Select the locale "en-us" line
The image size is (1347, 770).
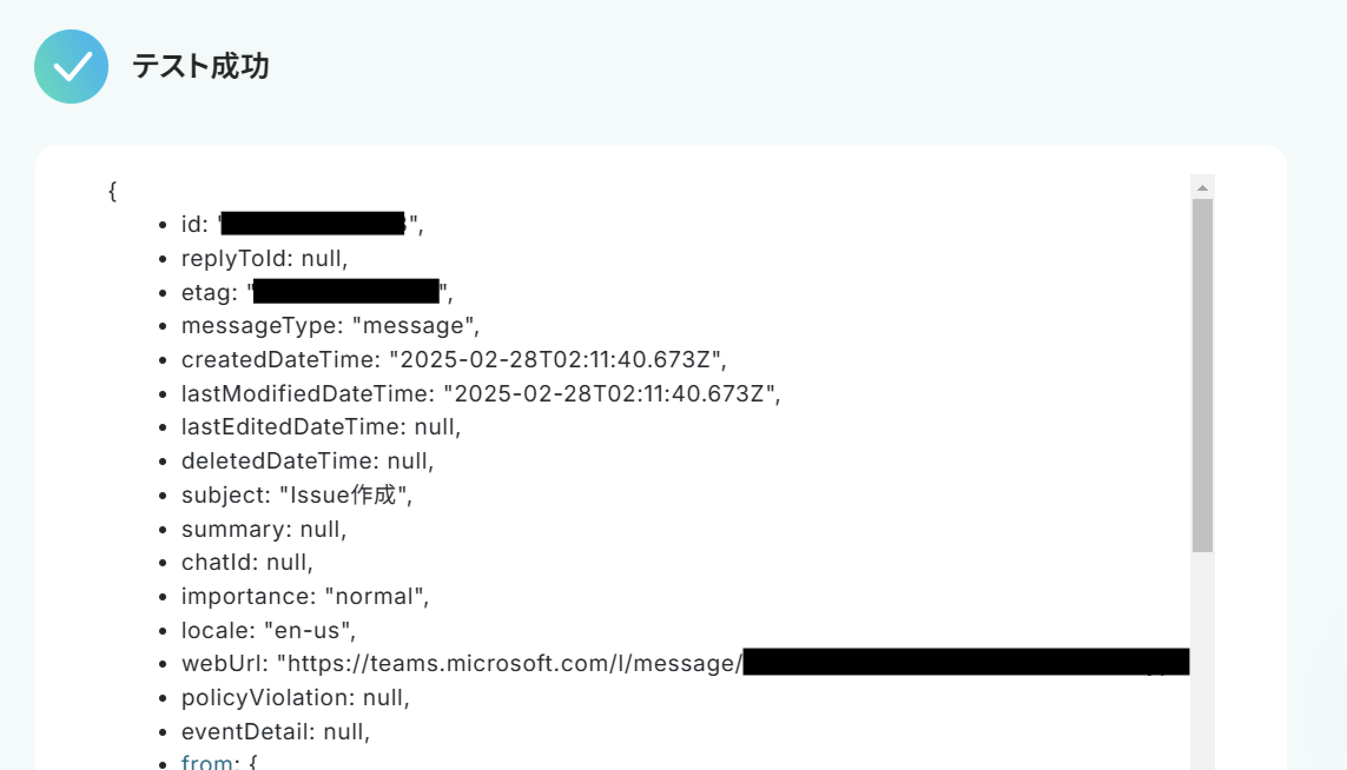coord(269,630)
